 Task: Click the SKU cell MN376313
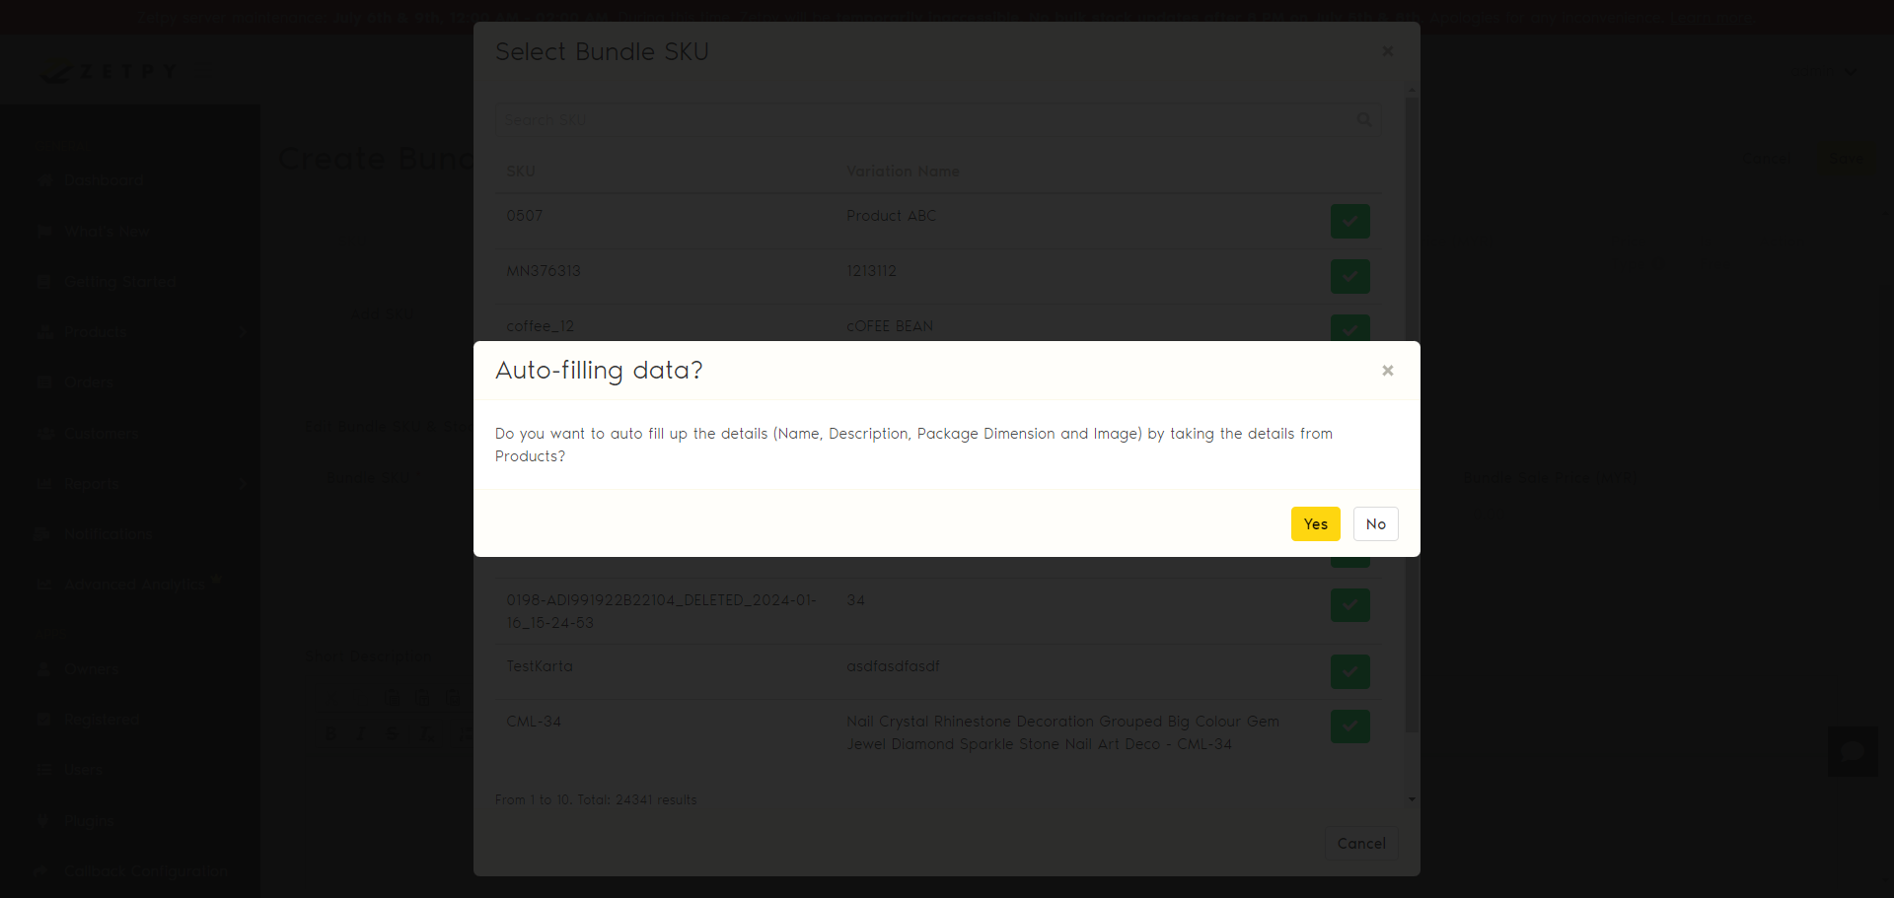(544, 270)
